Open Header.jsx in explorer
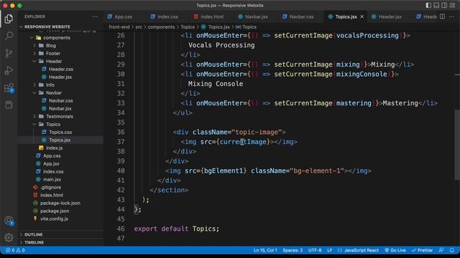 60,77
